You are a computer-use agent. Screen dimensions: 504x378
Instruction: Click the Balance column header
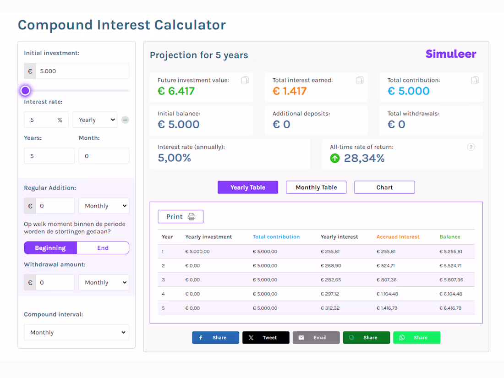(449, 237)
